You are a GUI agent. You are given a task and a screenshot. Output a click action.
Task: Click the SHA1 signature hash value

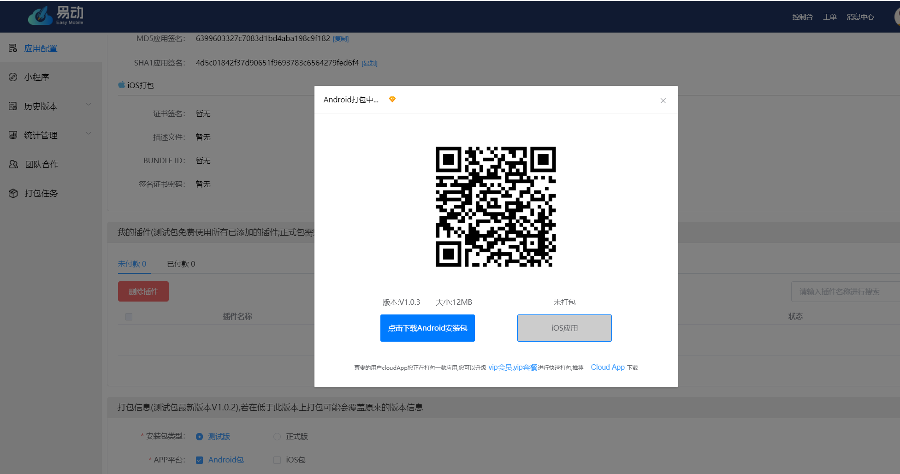[277, 63]
